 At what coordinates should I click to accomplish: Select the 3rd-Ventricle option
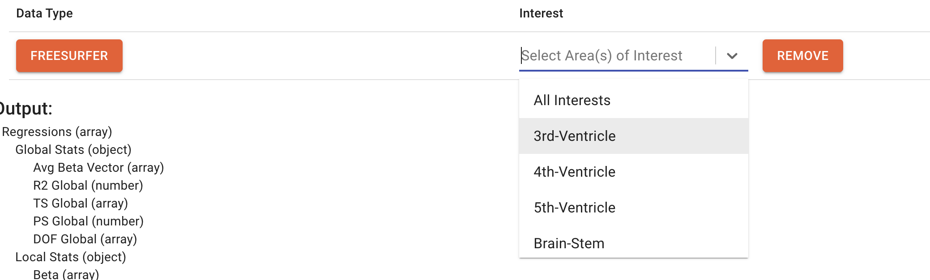coord(575,136)
